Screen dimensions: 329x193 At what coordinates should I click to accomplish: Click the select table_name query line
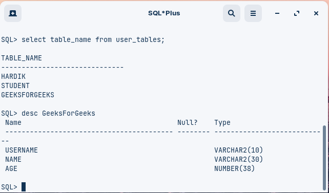(83, 39)
